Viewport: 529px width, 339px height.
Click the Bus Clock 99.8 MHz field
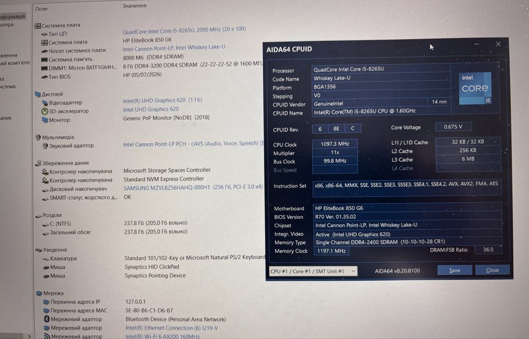335,161
